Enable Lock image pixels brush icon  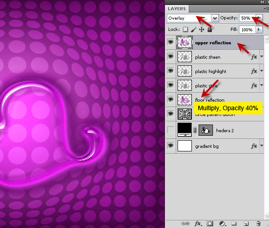194,30
